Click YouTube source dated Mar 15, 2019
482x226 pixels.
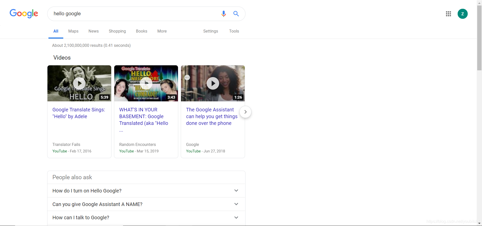127,151
